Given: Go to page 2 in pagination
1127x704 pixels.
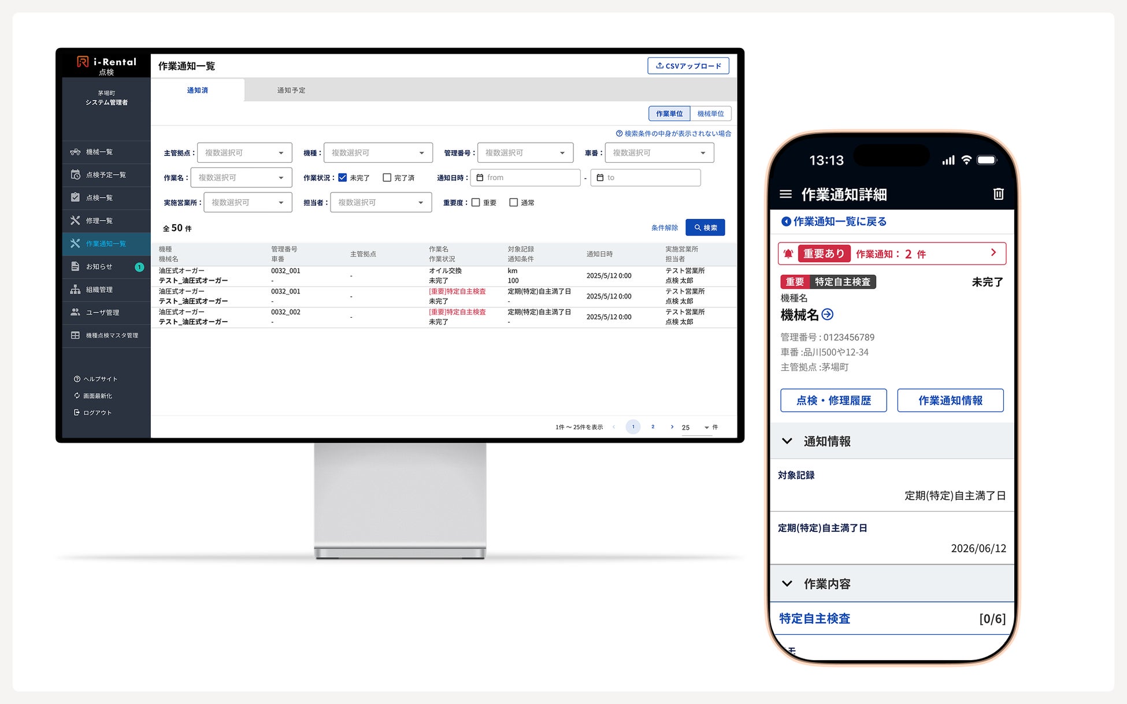Looking at the screenshot, I should coord(653,427).
